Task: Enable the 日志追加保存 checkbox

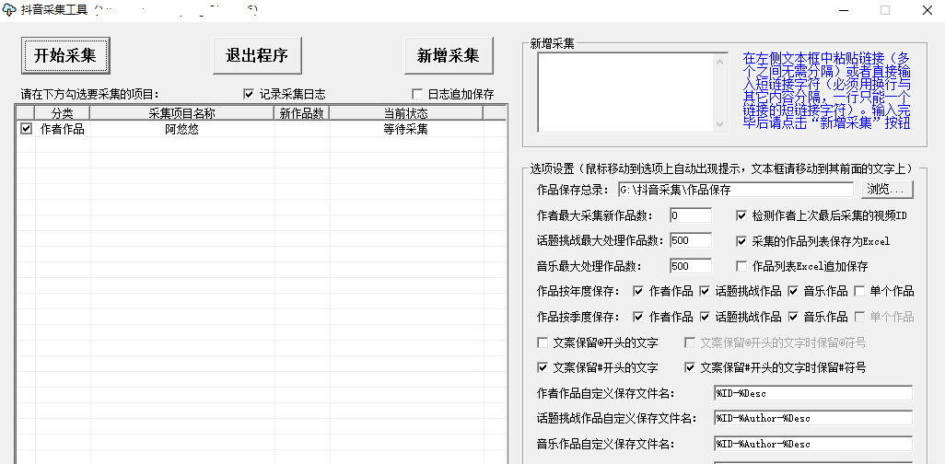Action: click(x=416, y=94)
